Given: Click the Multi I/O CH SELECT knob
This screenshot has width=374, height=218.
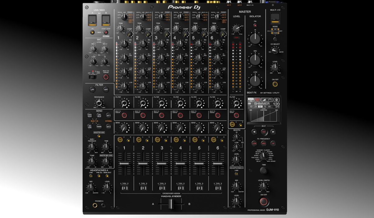Looking at the screenshot, I should tap(275, 50).
